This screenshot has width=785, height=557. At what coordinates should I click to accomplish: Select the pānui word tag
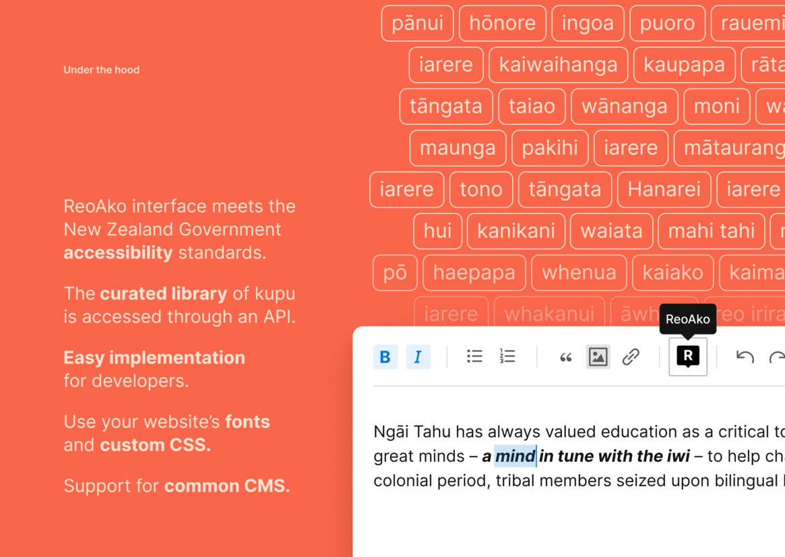417,23
